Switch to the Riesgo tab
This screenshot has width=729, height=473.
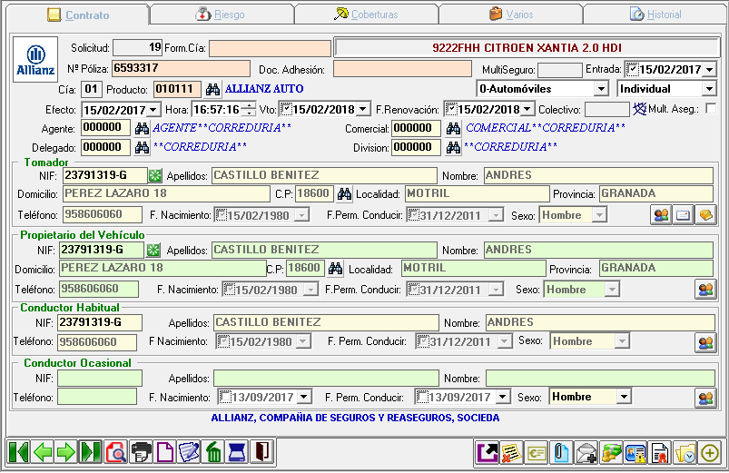click(x=222, y=15)
